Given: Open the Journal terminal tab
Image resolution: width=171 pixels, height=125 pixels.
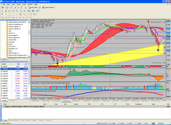Looking at the screenshot, I should pos(48,120).
